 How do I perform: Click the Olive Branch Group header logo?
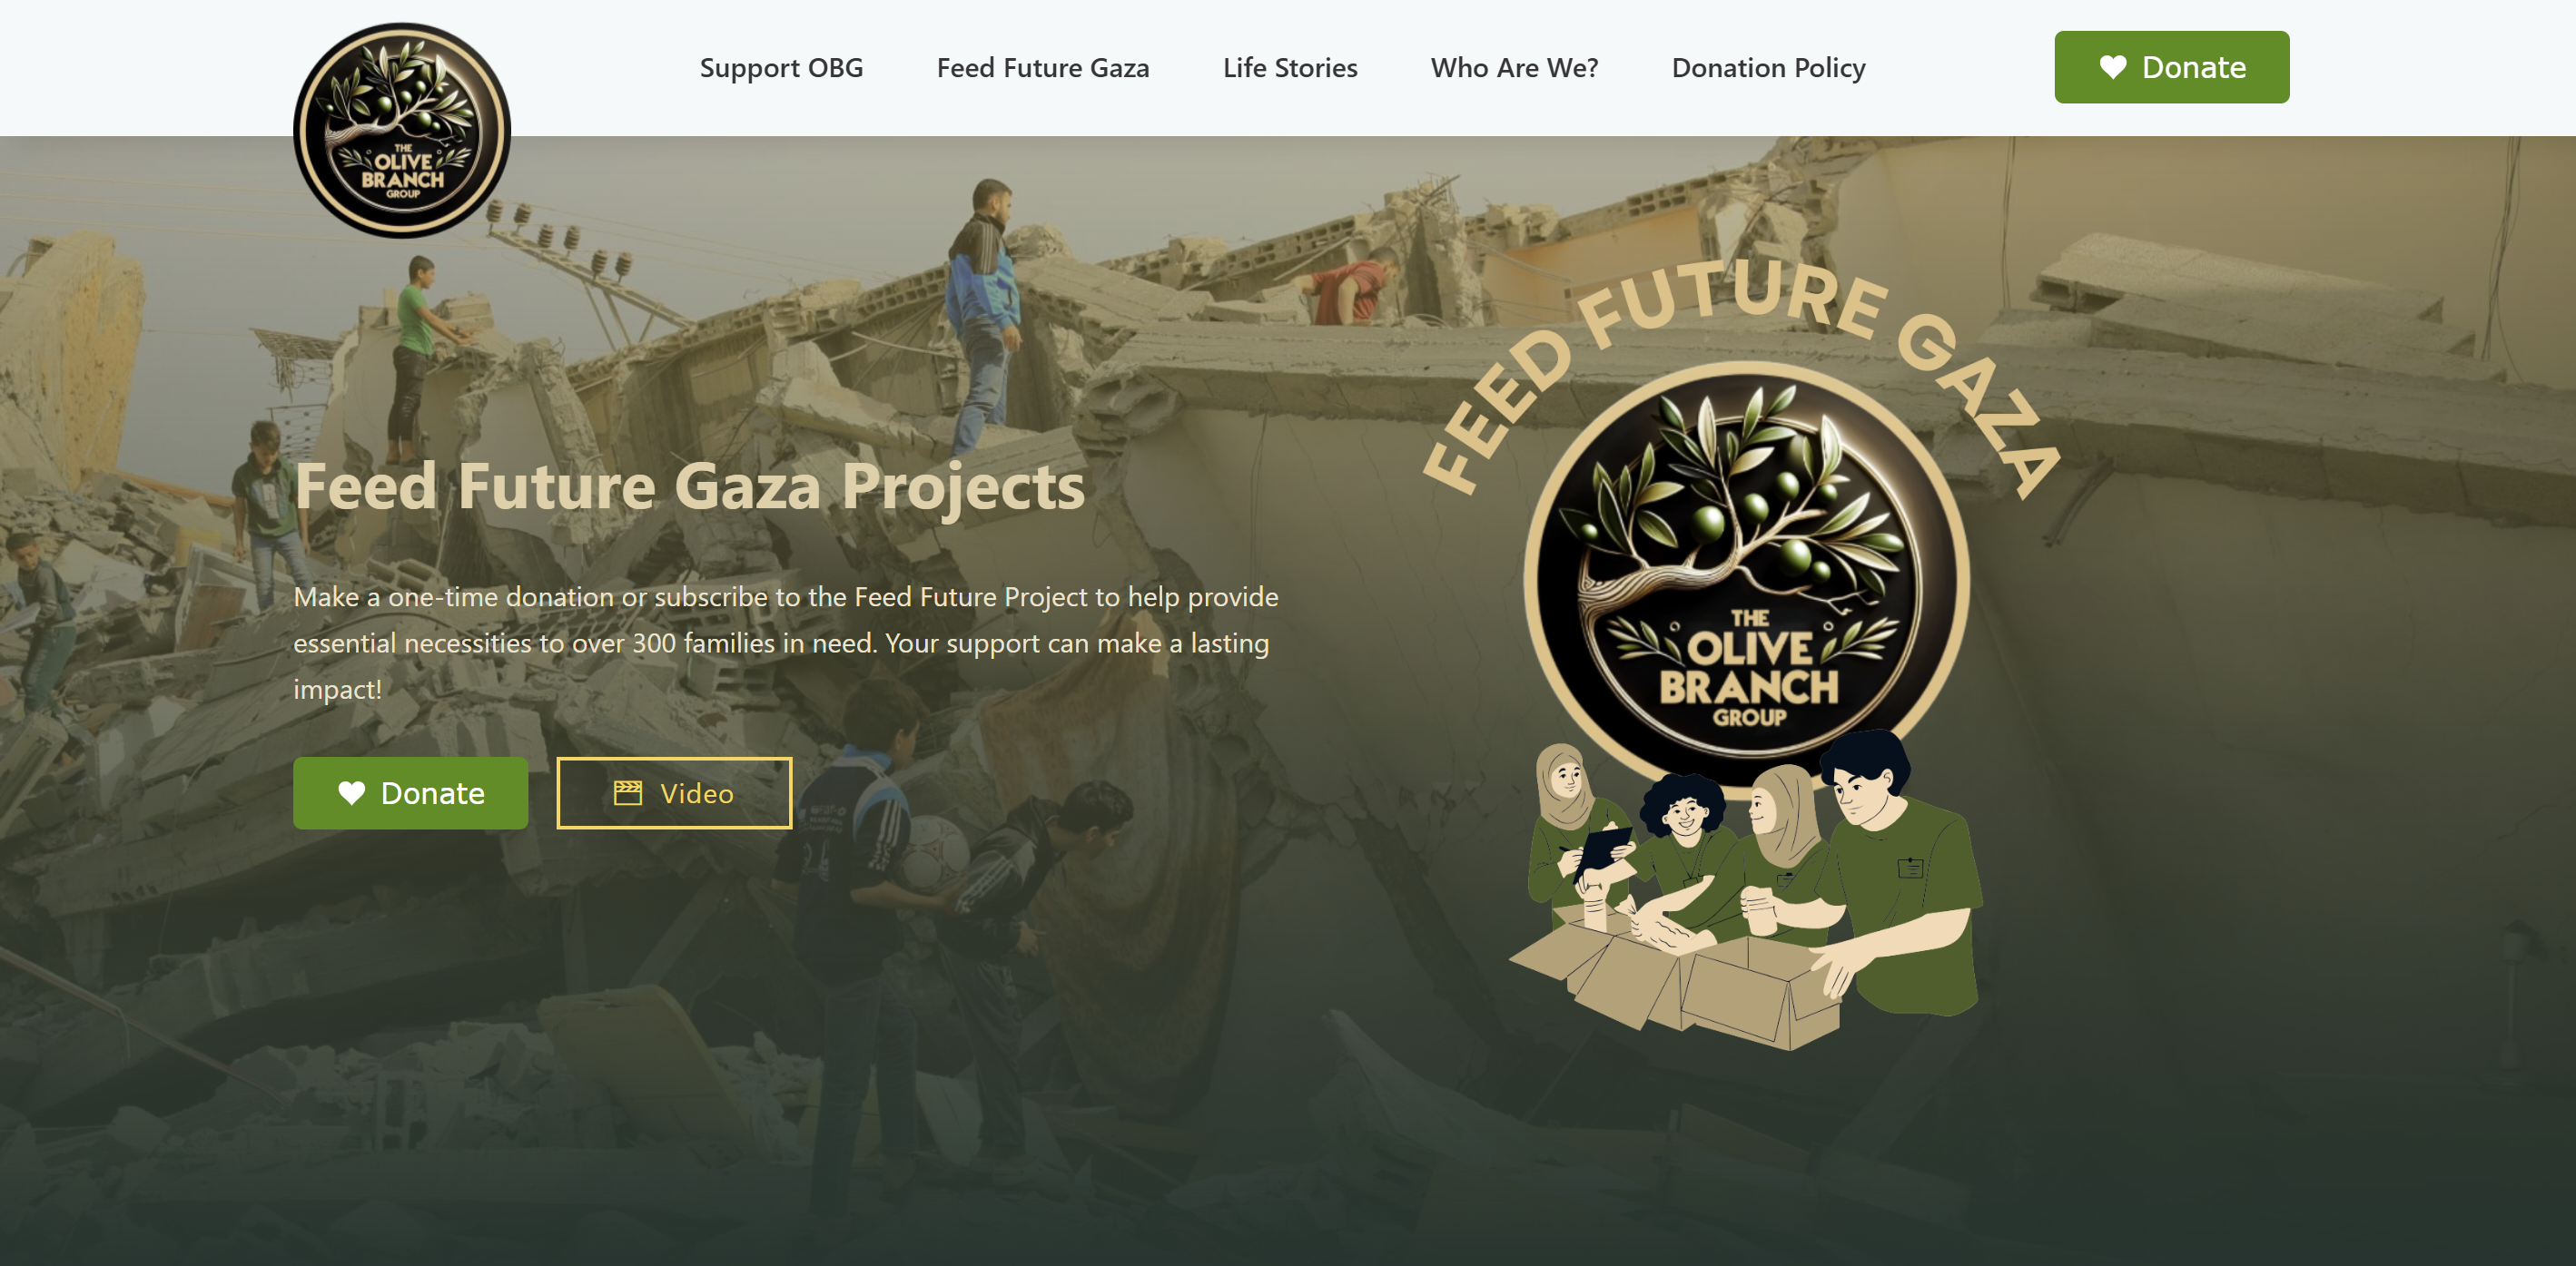click(x=402, y=130)
